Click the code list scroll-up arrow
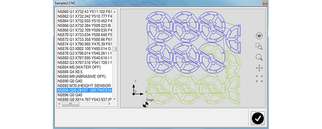The image size is (322, 129). click(x=115, y=12)
